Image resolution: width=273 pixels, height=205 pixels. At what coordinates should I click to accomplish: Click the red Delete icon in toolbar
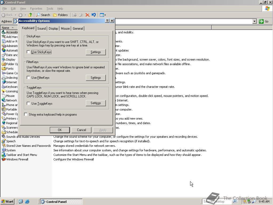pos(87,15)
